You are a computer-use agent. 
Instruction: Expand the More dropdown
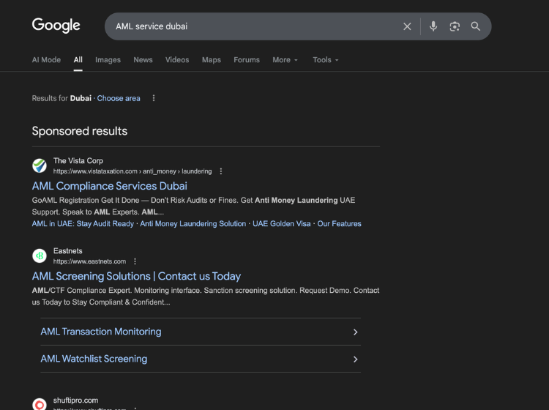[285, 60]
